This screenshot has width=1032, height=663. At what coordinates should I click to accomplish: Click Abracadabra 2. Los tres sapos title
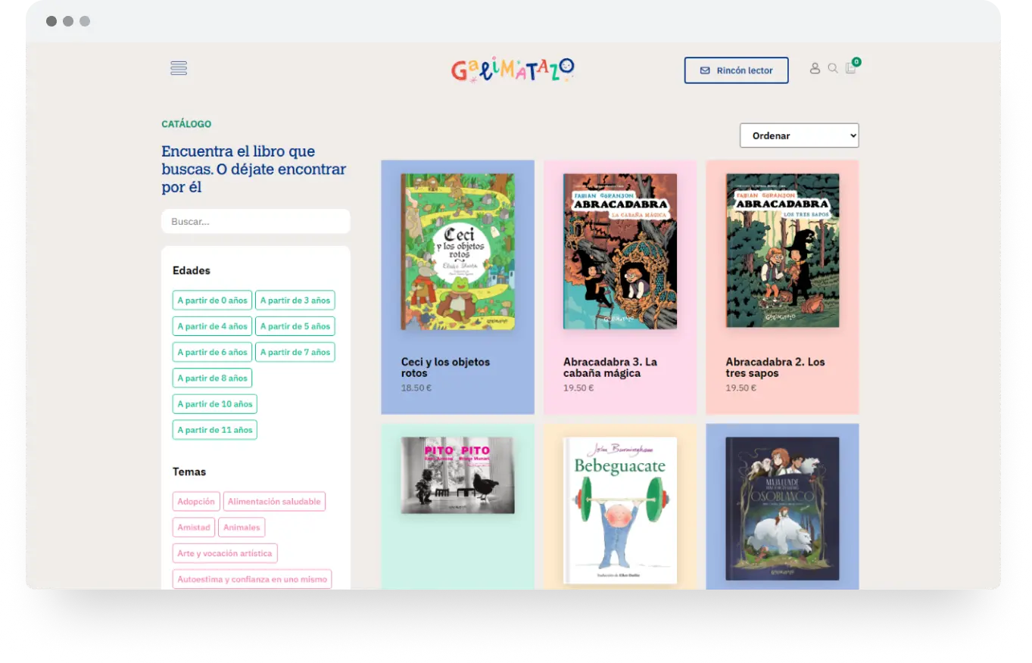click(x=775, y=367)
